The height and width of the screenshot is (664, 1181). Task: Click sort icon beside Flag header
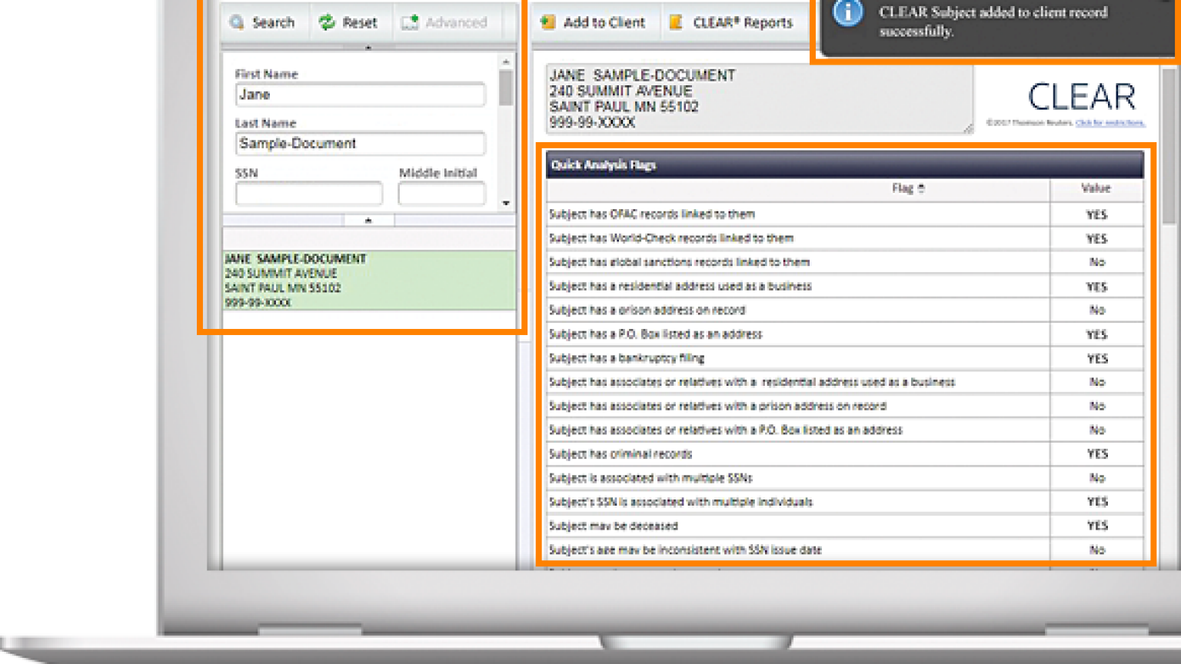click(x=921, y=188)
